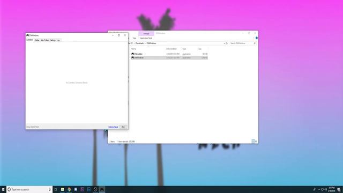Open the Settings tab in DS4Windows
The height and width of the screenshot is (193, 343).
pyautogui.click(x=53, y=40)
